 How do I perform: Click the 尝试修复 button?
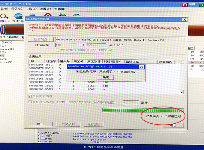(68, 124)
